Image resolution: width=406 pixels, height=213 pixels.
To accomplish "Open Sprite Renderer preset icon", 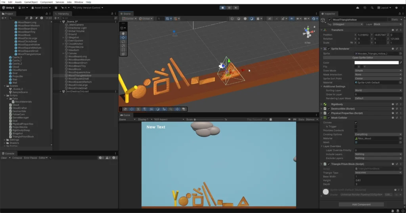I will click(396, 49).
